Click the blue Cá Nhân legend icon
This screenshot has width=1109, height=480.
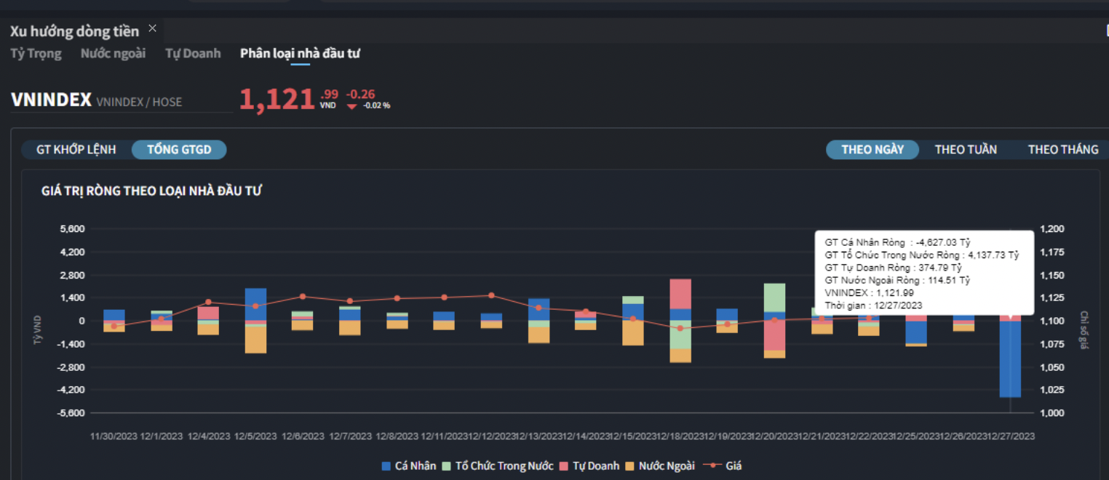[386, 466]
